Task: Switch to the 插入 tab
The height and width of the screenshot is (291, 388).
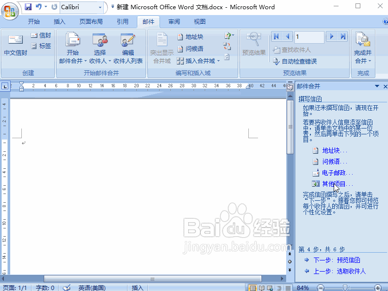Action: point(59,22)
